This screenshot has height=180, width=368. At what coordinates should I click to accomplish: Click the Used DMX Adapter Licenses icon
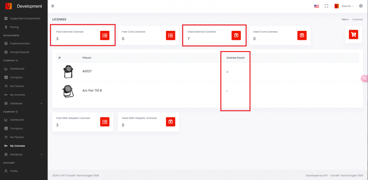[x=170, y=122]
